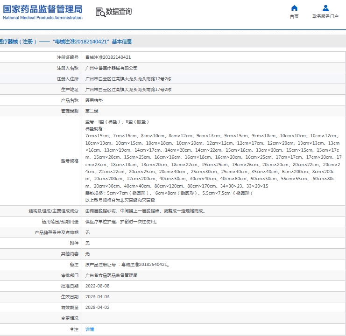Click the 管理类别 row label
This screenshot has width=346, height=336.
click(70, 111)
